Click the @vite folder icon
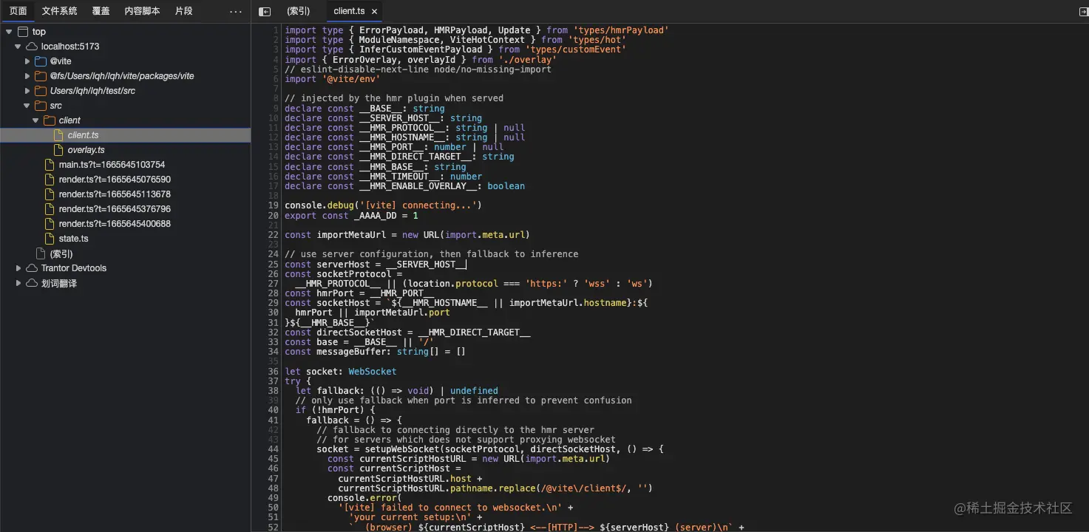1089x532 pixels. point(41,61)
